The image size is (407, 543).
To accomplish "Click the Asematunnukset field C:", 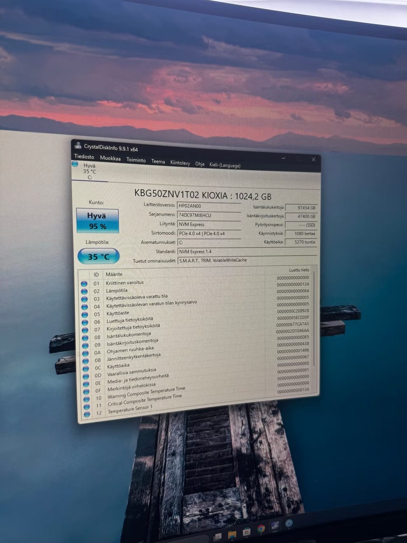I will coord(209,242).
